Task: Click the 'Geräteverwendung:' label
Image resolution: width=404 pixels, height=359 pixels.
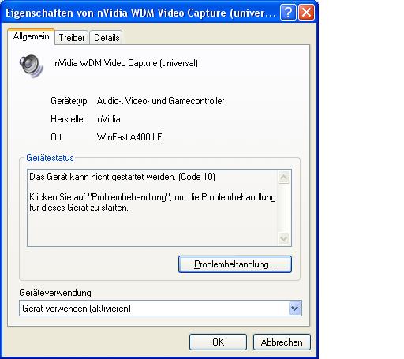Action: point(56,293)
